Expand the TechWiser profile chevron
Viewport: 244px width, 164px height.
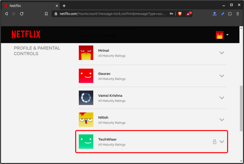click(222, 142)
